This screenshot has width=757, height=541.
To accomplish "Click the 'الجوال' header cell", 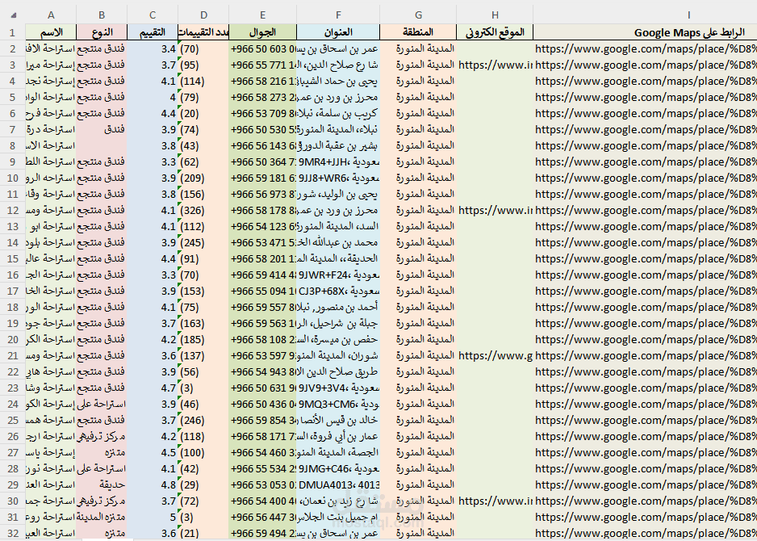I will [262, 32].
